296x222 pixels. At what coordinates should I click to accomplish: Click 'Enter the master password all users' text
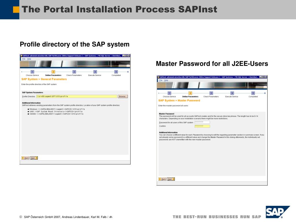[x=173, y=106]
